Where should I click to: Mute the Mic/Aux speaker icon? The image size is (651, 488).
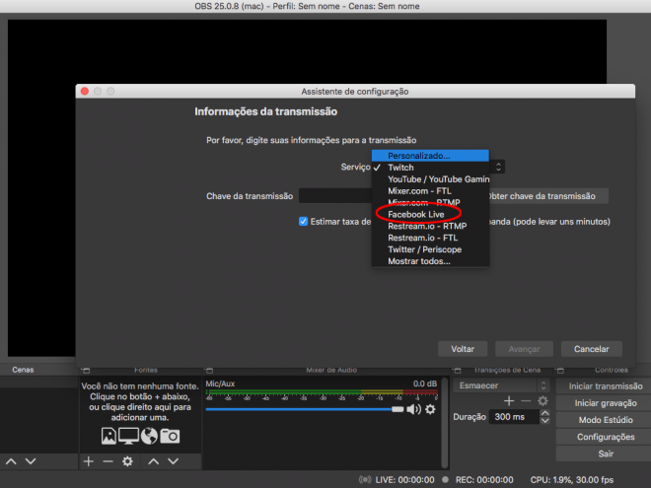coord(413,409)
